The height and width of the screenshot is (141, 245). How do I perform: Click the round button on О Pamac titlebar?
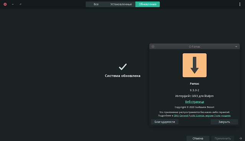153,47
